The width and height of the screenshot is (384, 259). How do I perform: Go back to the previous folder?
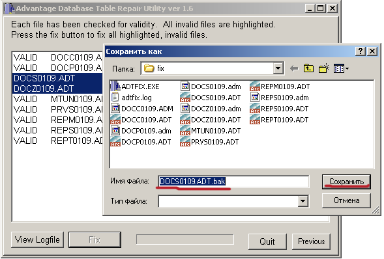[x=294, y=69]
